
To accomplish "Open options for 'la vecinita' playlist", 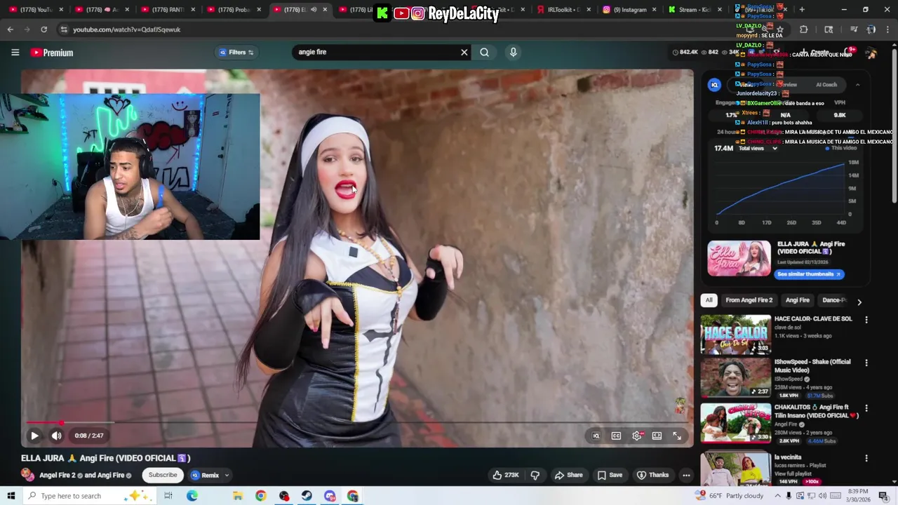I will (866, 458).
